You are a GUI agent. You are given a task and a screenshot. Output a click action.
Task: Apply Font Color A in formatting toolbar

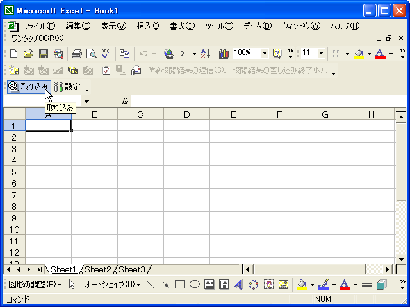click(381, 54)
